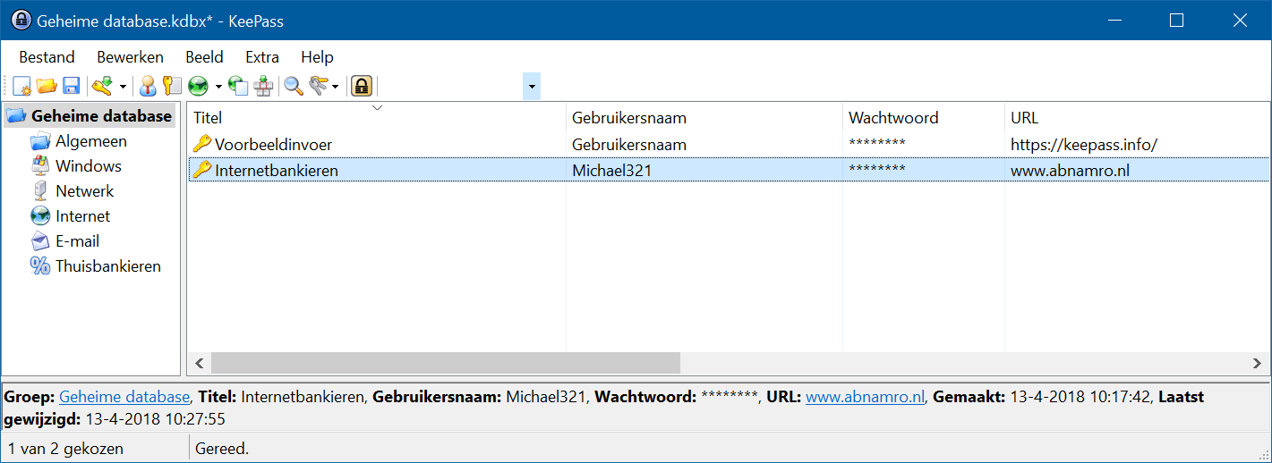Open the Bestand menu

click(x=47, y=57)
